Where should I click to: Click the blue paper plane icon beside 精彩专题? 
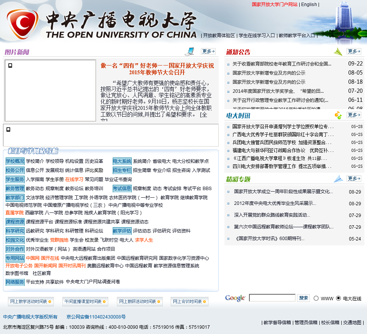[x=338, y=179]
